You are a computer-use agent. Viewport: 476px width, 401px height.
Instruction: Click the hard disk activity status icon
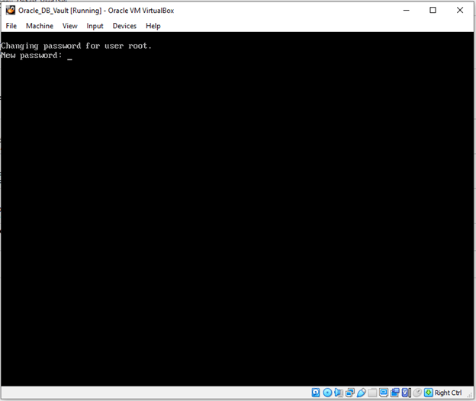click(x=316, y=393)
